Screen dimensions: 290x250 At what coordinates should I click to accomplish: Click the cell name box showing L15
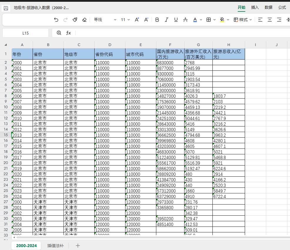[26, 33]
